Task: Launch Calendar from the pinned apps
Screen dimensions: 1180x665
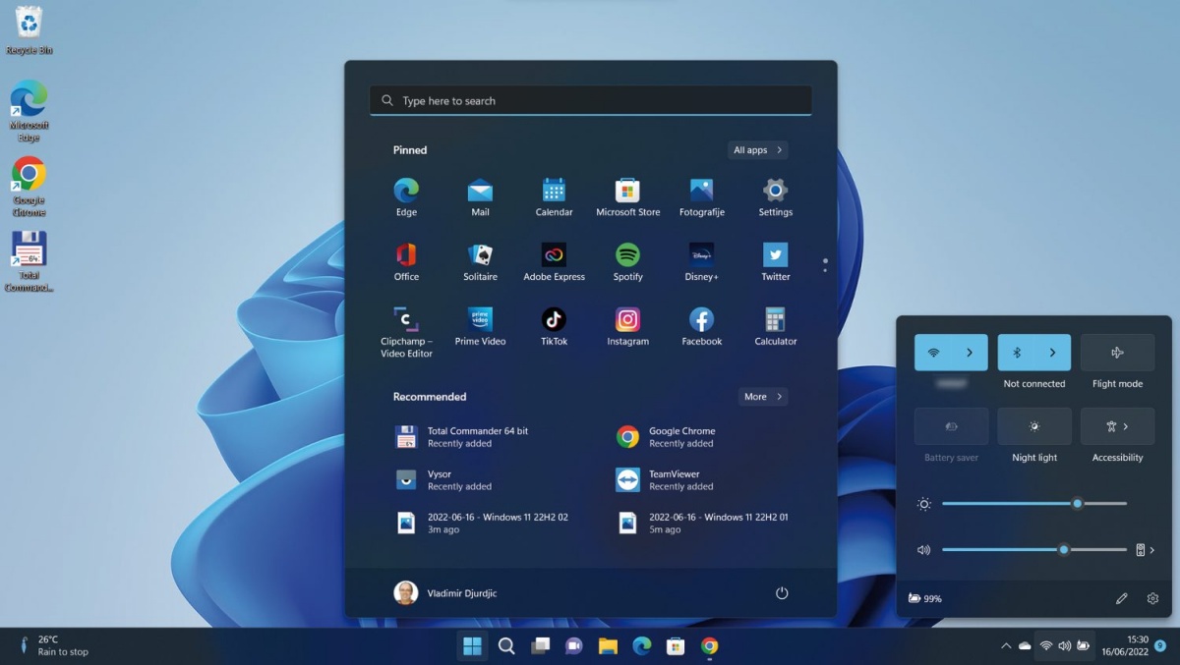Action: (x=554, y=197)
